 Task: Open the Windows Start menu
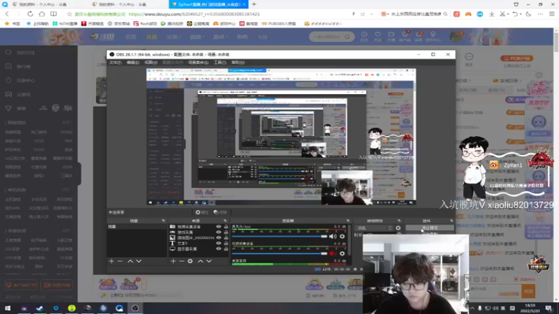click(x=8, y=308)
